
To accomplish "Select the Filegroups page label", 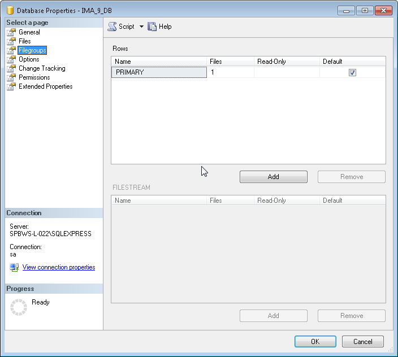I will (x=32, y=50).
